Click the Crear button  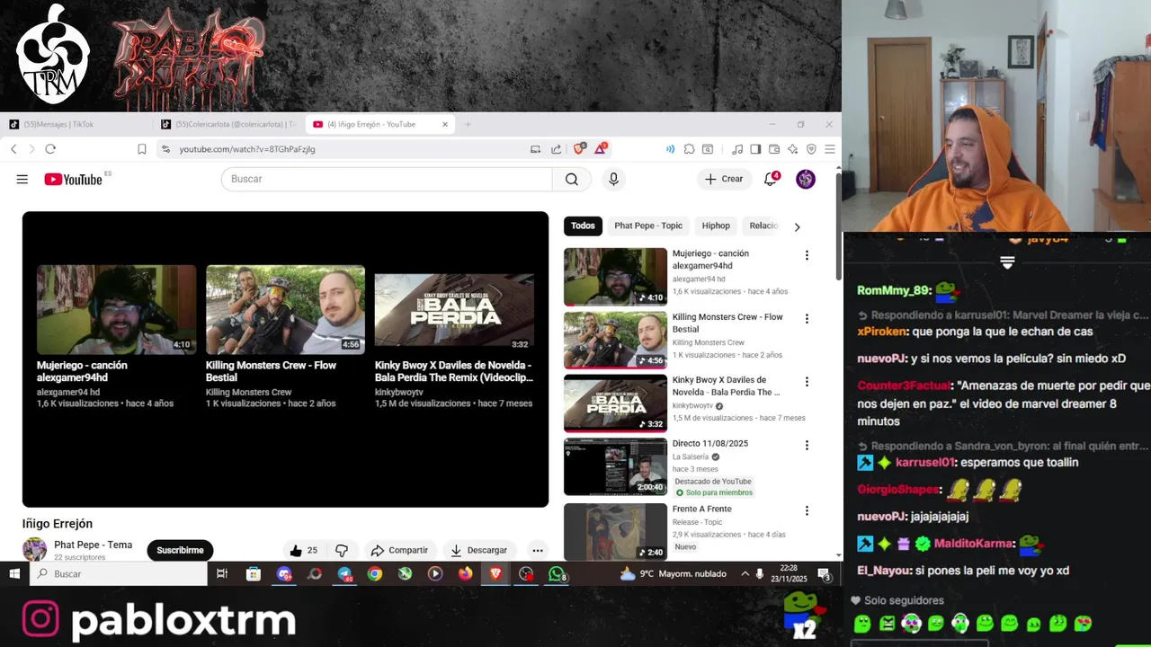(724, 179)
